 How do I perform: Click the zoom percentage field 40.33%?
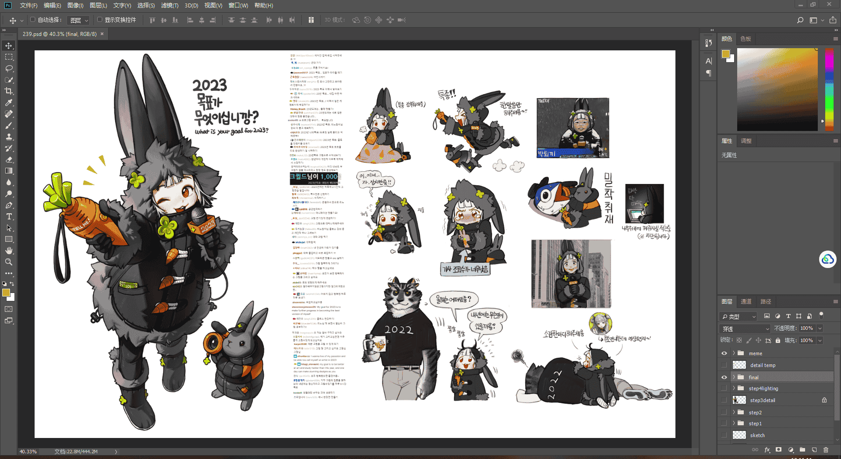tap(28, 452)
